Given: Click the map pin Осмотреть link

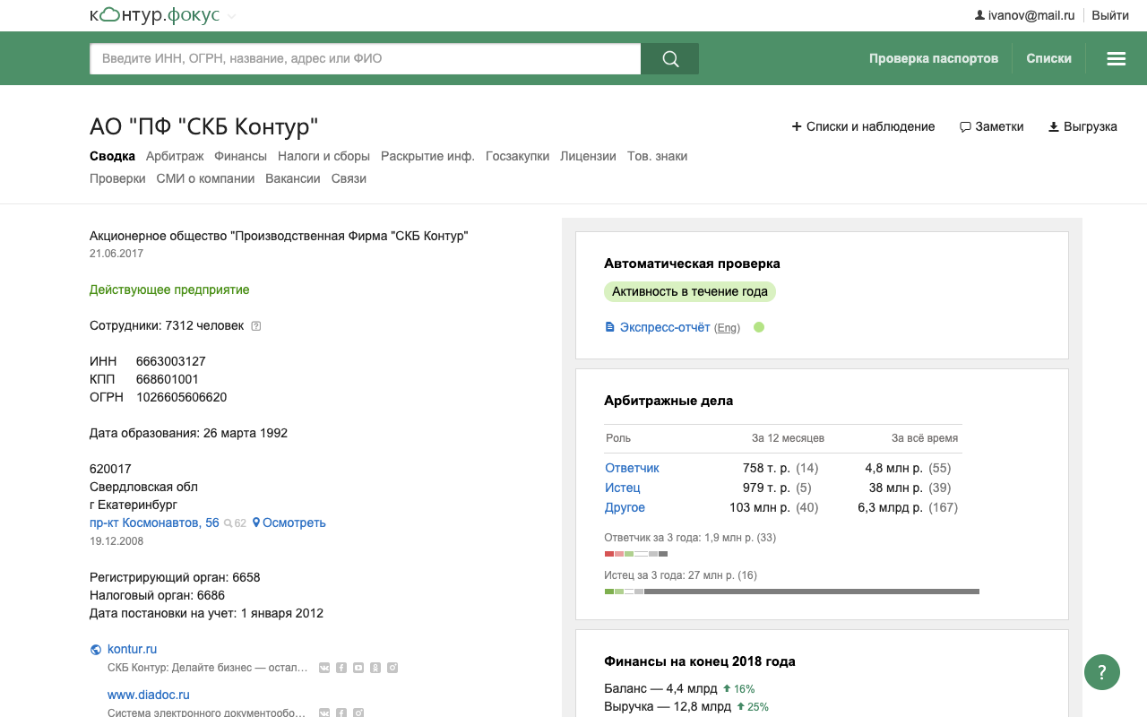Looking at the screenshot, I should pyautogui.click(x=289, y=523).
